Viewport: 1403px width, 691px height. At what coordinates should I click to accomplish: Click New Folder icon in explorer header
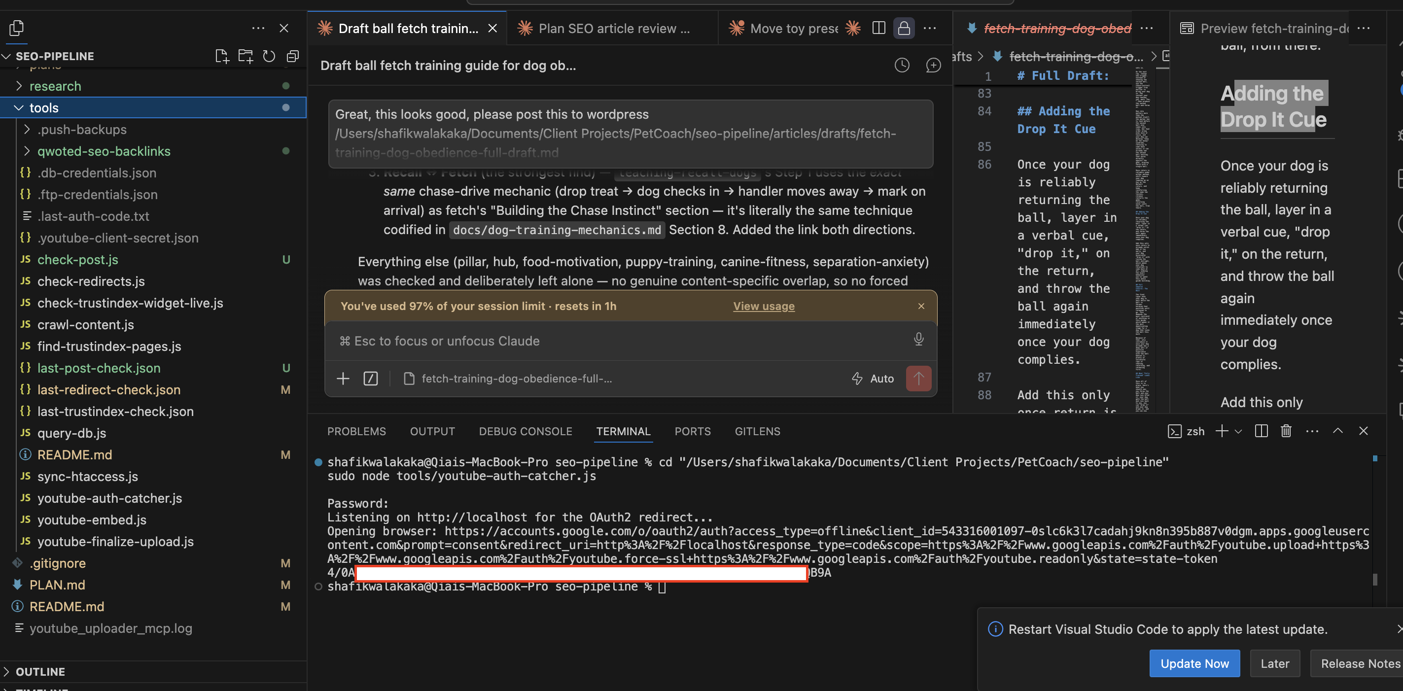pos(245,56)
